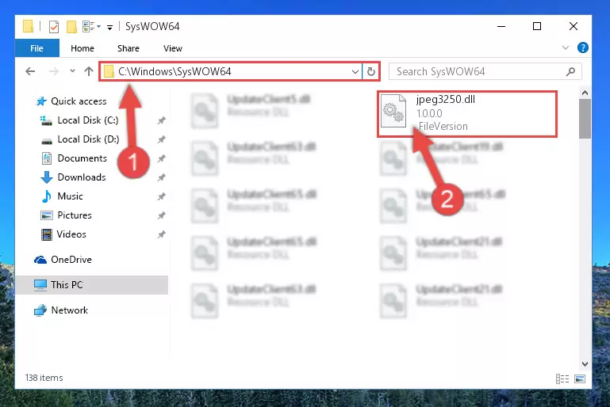Screen dimensions: 610x407
Task: Click the Forward navigation arrow
Action: [x=54, y=71]
